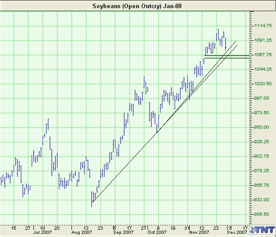The image size is (276, 237).
Task: Click the chart title Soybeans (Open Outcry) Jan-08
Action: [137, 6]
